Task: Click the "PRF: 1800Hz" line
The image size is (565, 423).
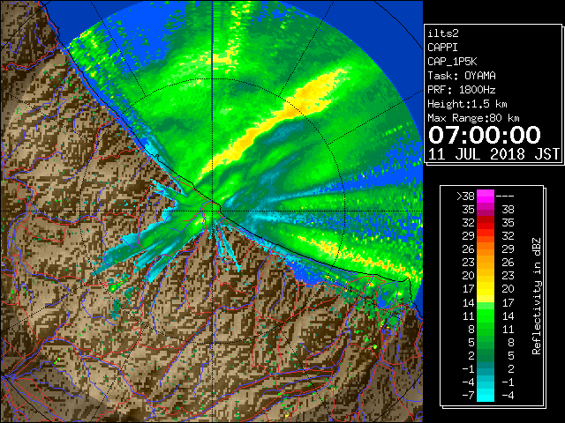Action: pos(462,90)
